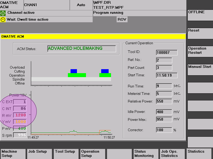Select the Operation Setup softkey
The height and width of the screenshot is (159, 213).
click(x=93, y=154)
